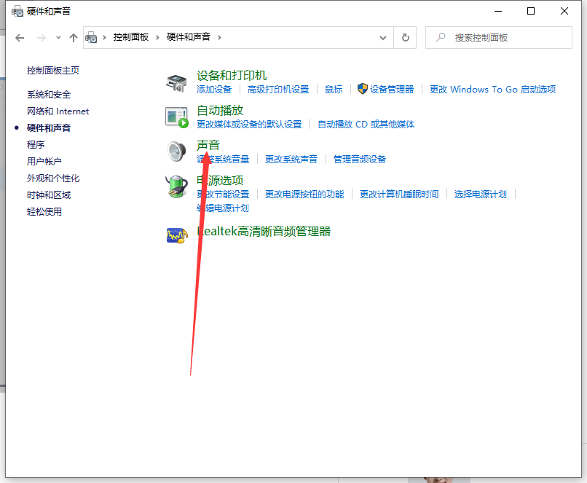
Task: Open Sound settings via the speaker icon
Action: click(x=177, y=151)
